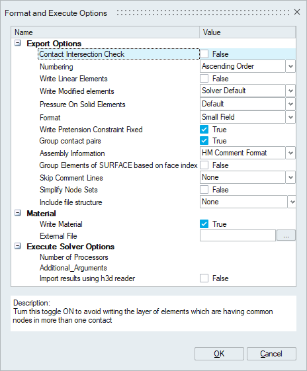Enable Import results using h3d reader
This screenshot has height=371, width=307.
click(204, 278)
